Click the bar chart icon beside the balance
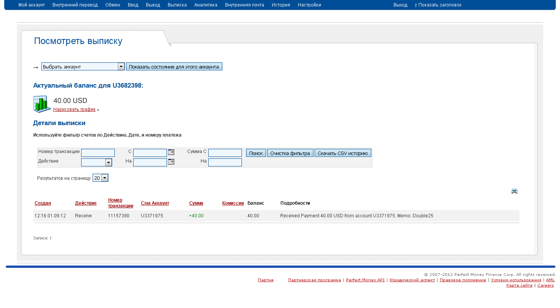The height and width of the screenshot is (308, 560). (x=42, y=104)
